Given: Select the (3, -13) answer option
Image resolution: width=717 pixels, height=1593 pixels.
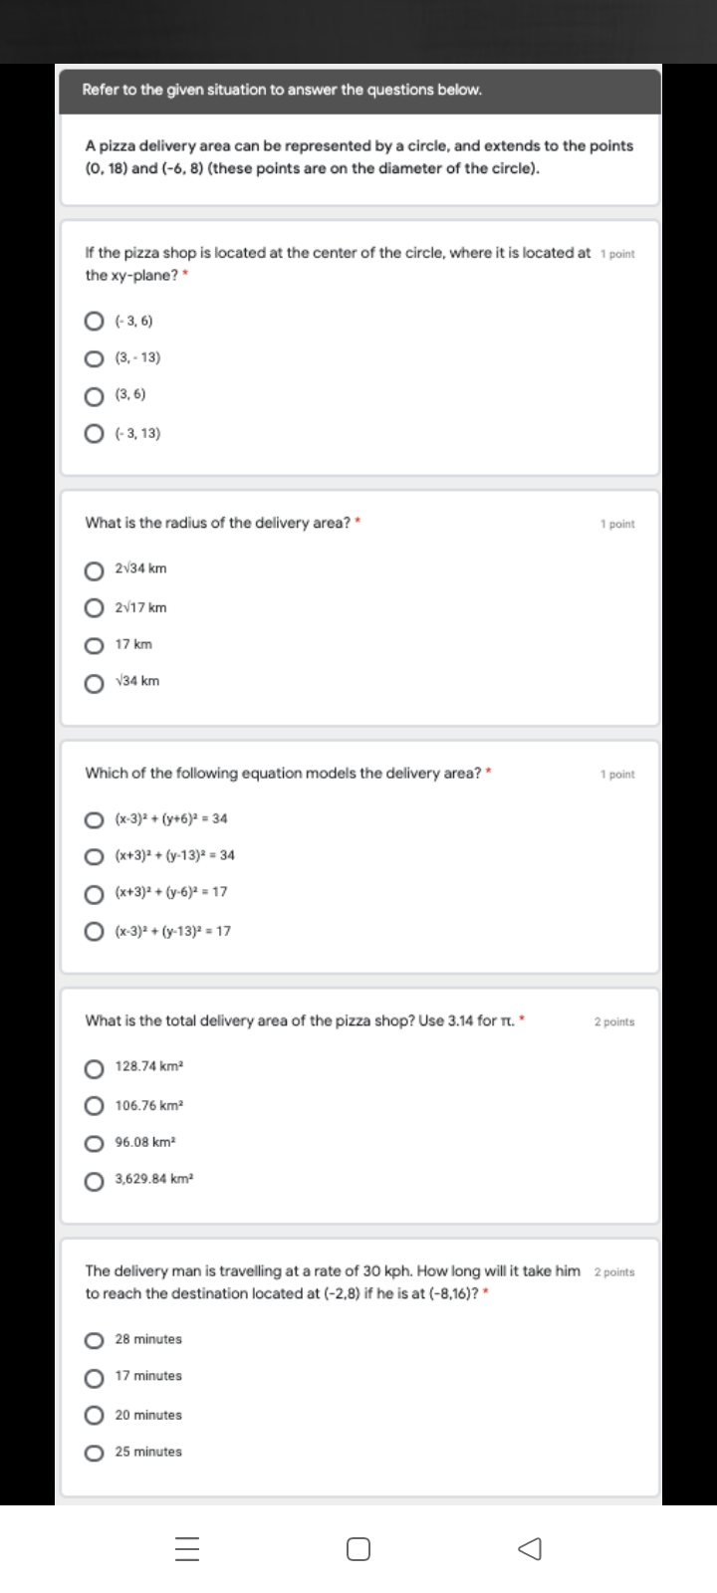Looking at the screenshot, I should pos(95,358).
